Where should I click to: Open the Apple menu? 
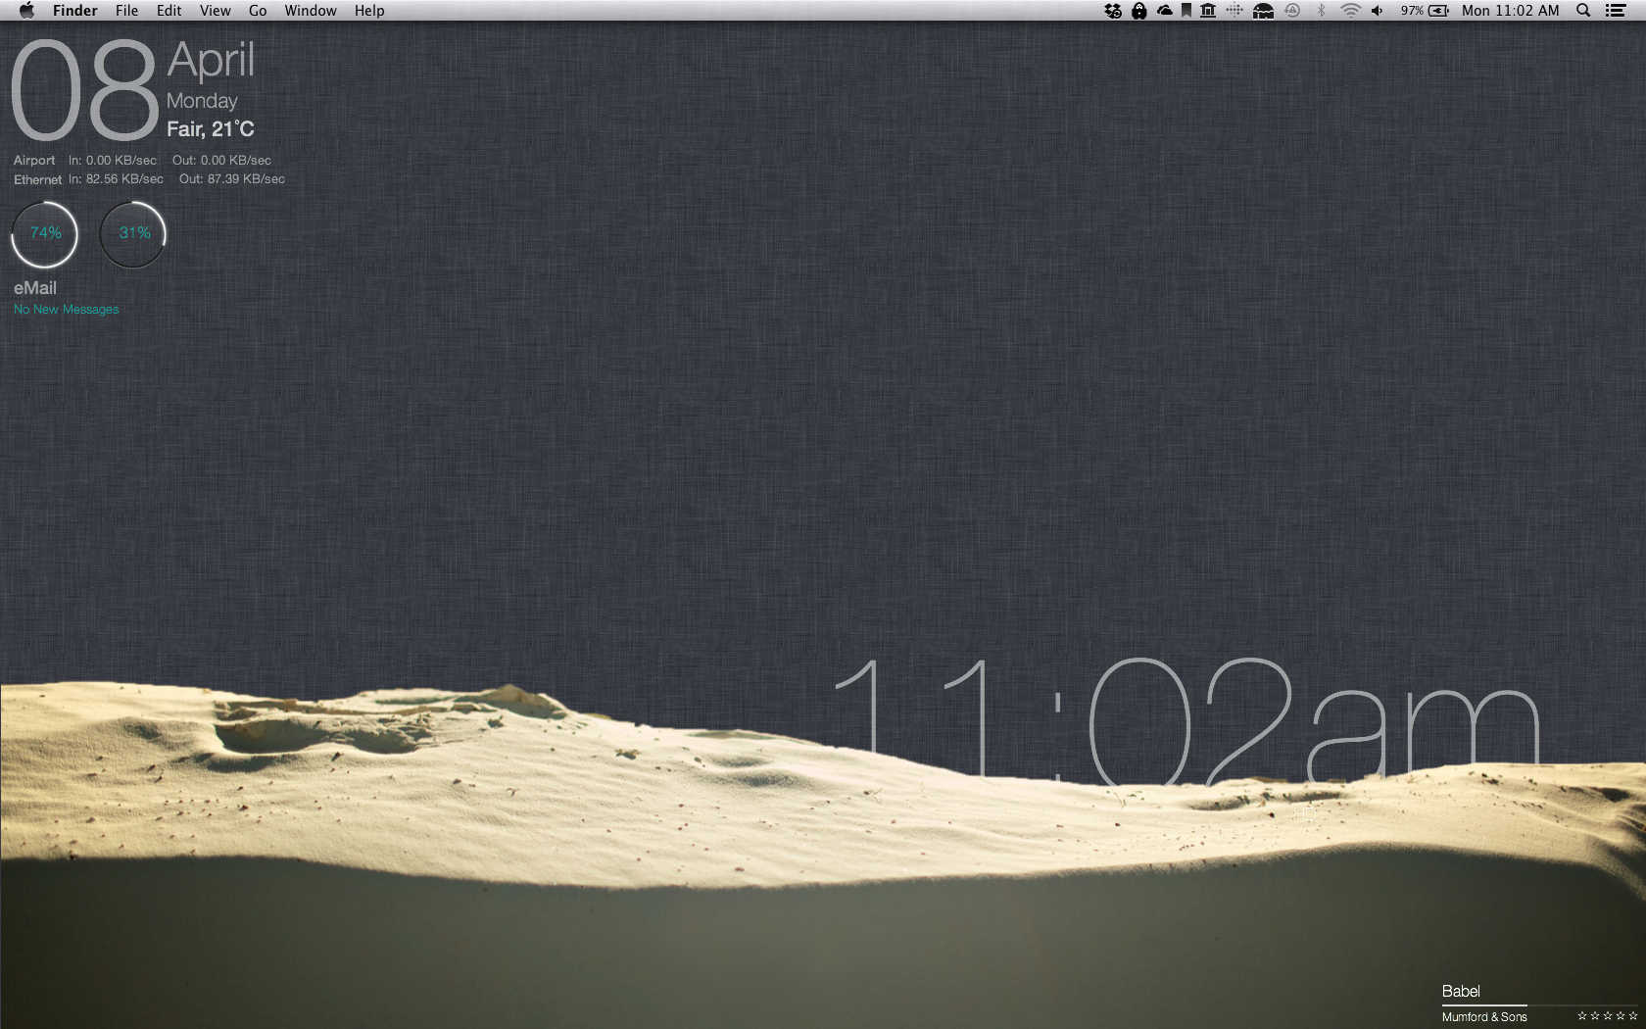click(x=26, y=11)
